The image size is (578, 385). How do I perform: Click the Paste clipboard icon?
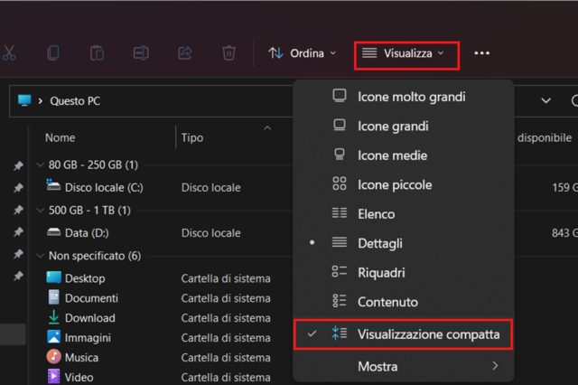pyautogui.click(x=97, y=53)
